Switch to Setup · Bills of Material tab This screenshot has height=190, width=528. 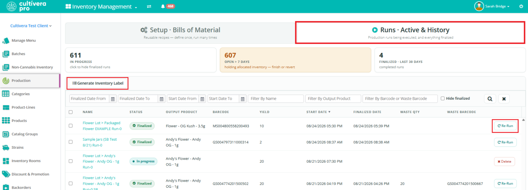[180, 33]
